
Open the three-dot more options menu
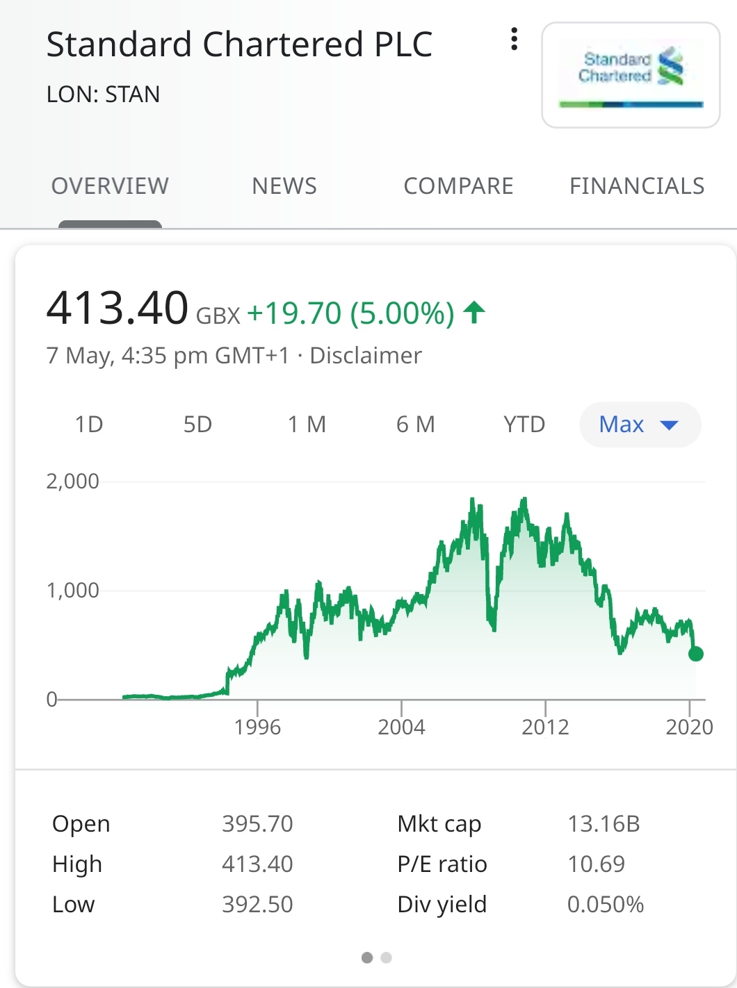[514, 40]
